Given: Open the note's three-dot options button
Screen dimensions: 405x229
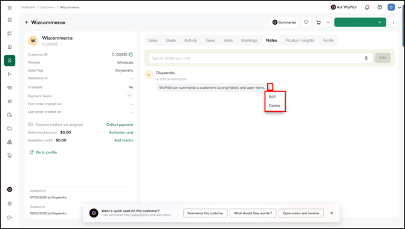Looking at the screenshot, I should [270, 88].
